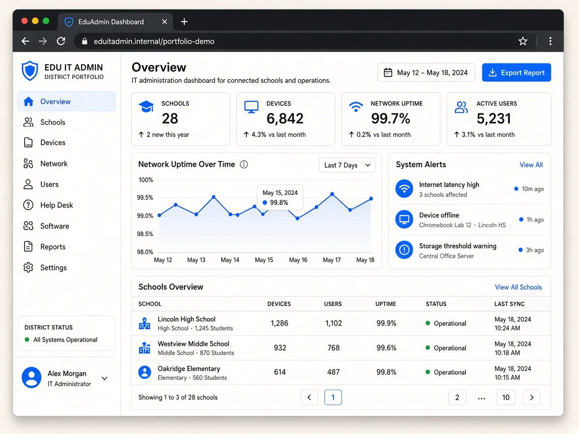Open Devices in the sidebar
This screenshot has height=434, width=579.
(66, 143)
